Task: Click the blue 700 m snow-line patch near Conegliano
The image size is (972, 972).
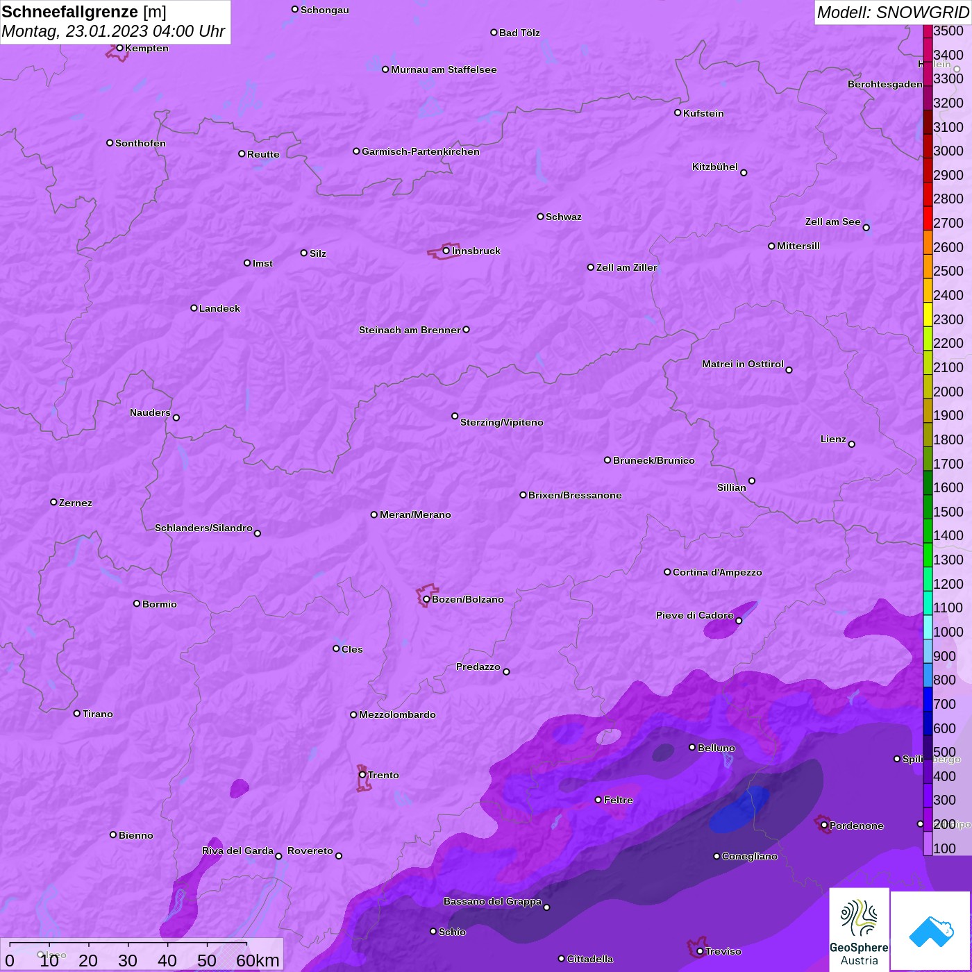Action: click(x=739, y=810)
